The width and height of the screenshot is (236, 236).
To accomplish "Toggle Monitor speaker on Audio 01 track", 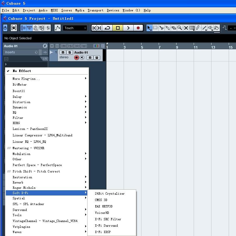I will [x=82, y=58].
